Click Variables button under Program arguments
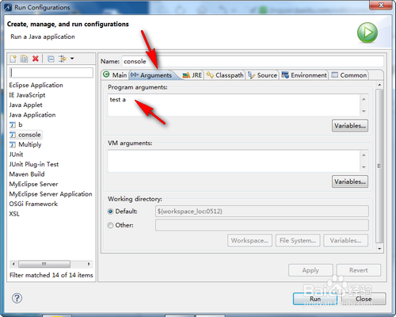Screen dimensions: 396x317 click(x=350, y=126)
